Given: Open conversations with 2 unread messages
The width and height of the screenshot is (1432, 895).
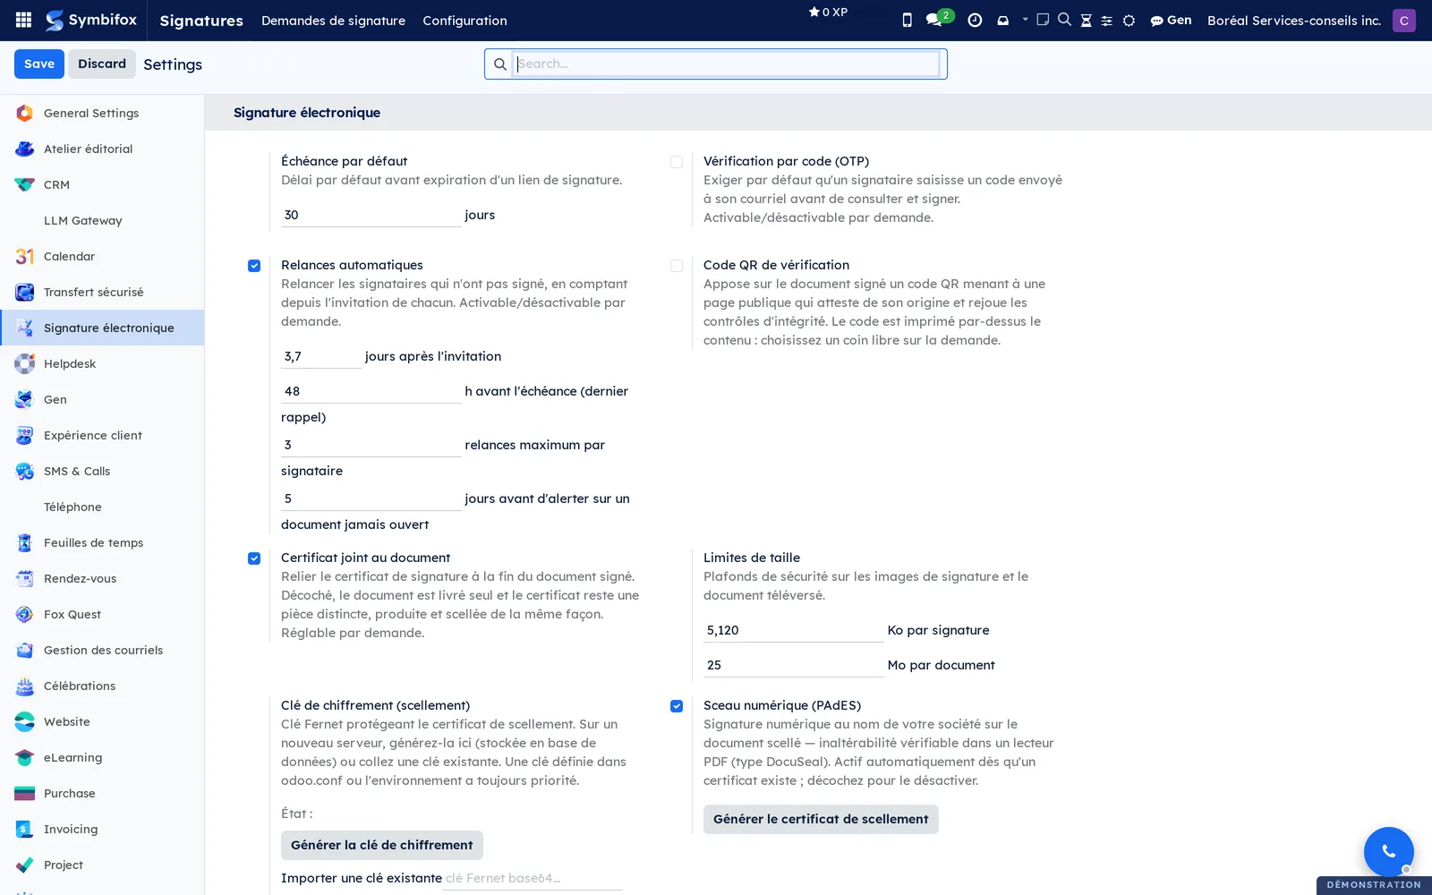Looking at the screenshot, I should [x=939, y=19].
